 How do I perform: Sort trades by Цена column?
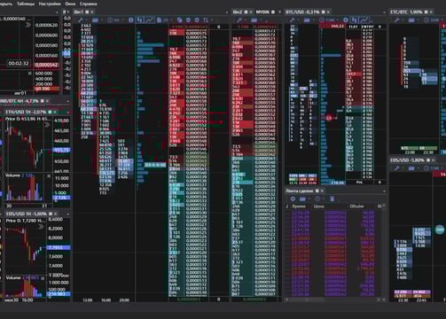click(319, 206)
